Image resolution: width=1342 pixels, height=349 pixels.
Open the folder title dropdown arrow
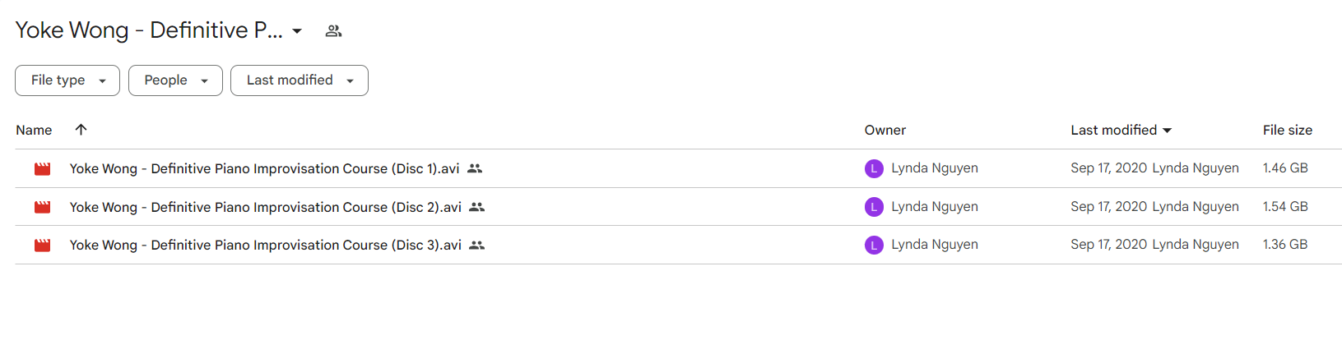click(x=297, y=31)
